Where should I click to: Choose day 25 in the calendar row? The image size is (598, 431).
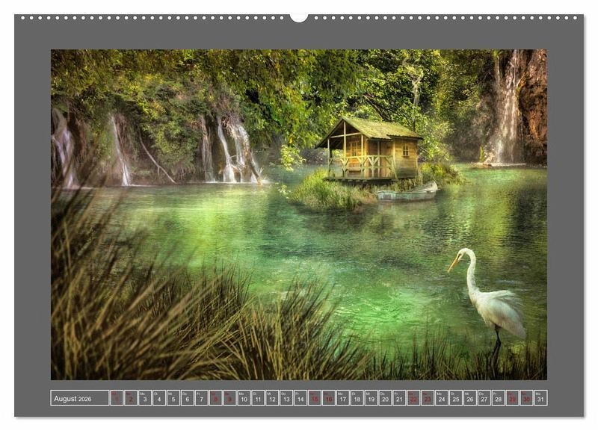455,397
